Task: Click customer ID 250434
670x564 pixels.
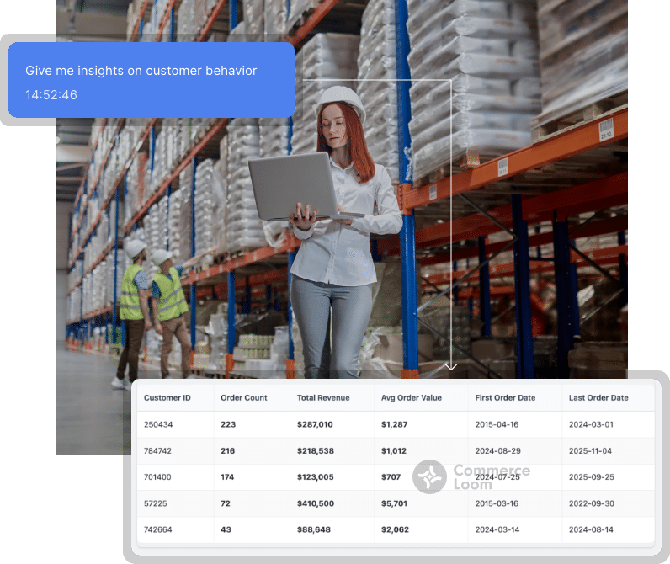Action: coord(158,424)
